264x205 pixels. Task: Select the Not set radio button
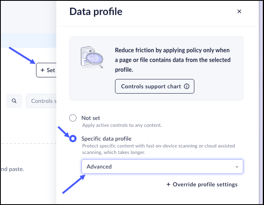[73, 118]
